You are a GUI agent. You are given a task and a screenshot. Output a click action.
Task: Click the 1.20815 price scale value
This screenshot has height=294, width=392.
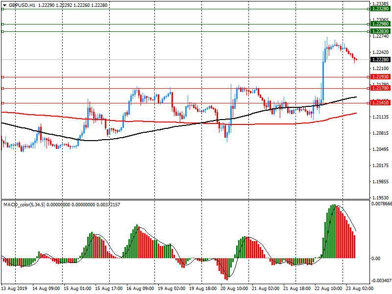(381, 133)
